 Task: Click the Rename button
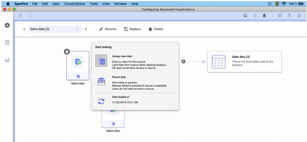(108, 29)
